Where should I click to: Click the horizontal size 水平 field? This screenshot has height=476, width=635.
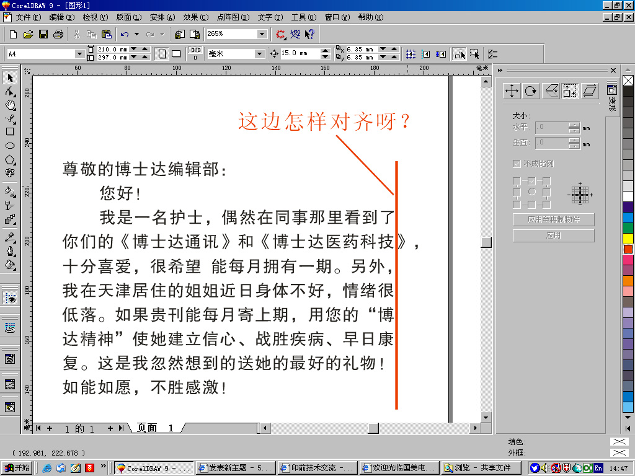coord(552,128)
